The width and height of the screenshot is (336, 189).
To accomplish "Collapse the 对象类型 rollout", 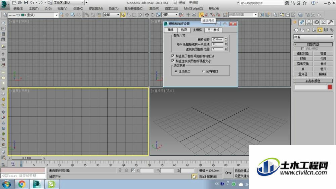I will [313, 44].
